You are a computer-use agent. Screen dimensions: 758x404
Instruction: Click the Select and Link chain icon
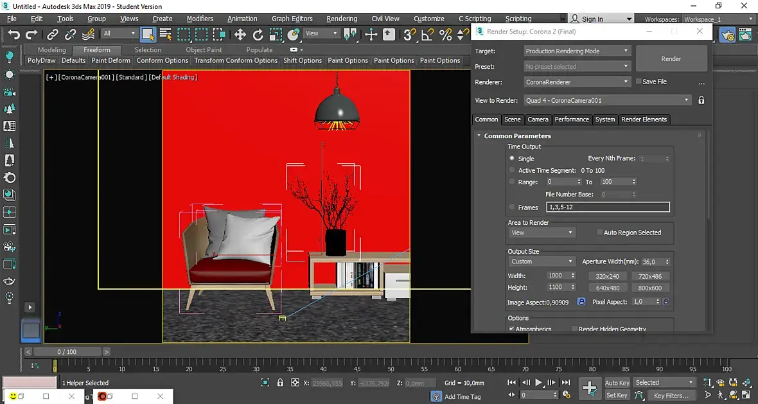[x=53, y=35]
